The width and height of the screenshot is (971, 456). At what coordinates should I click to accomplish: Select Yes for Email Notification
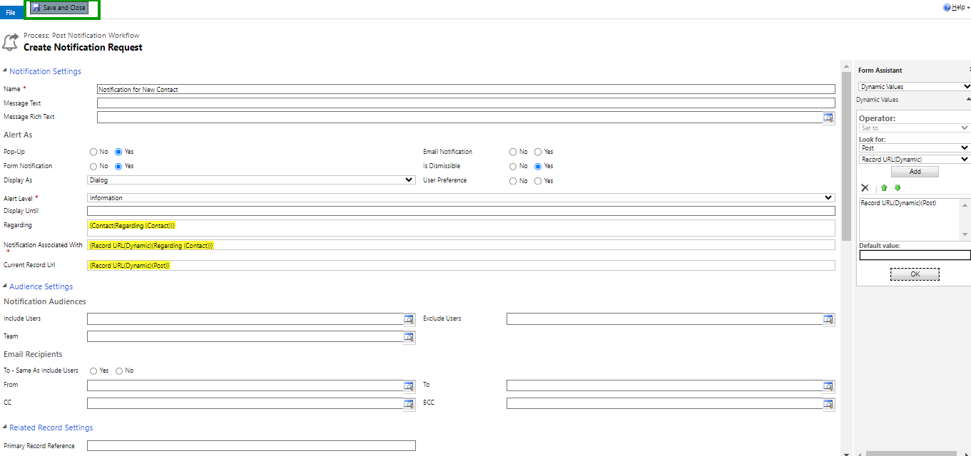pyautogui.click(x=538, y=152)
